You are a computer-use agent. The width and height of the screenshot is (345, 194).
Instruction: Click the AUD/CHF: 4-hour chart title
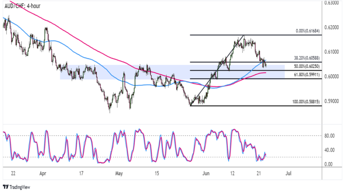26,8
